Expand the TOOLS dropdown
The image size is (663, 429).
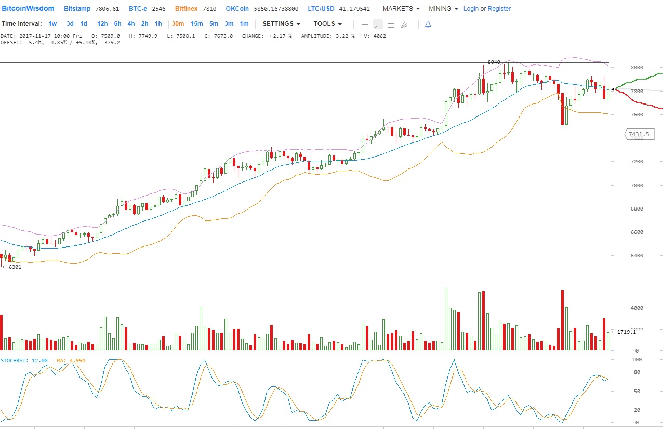(x=327, y=24)
